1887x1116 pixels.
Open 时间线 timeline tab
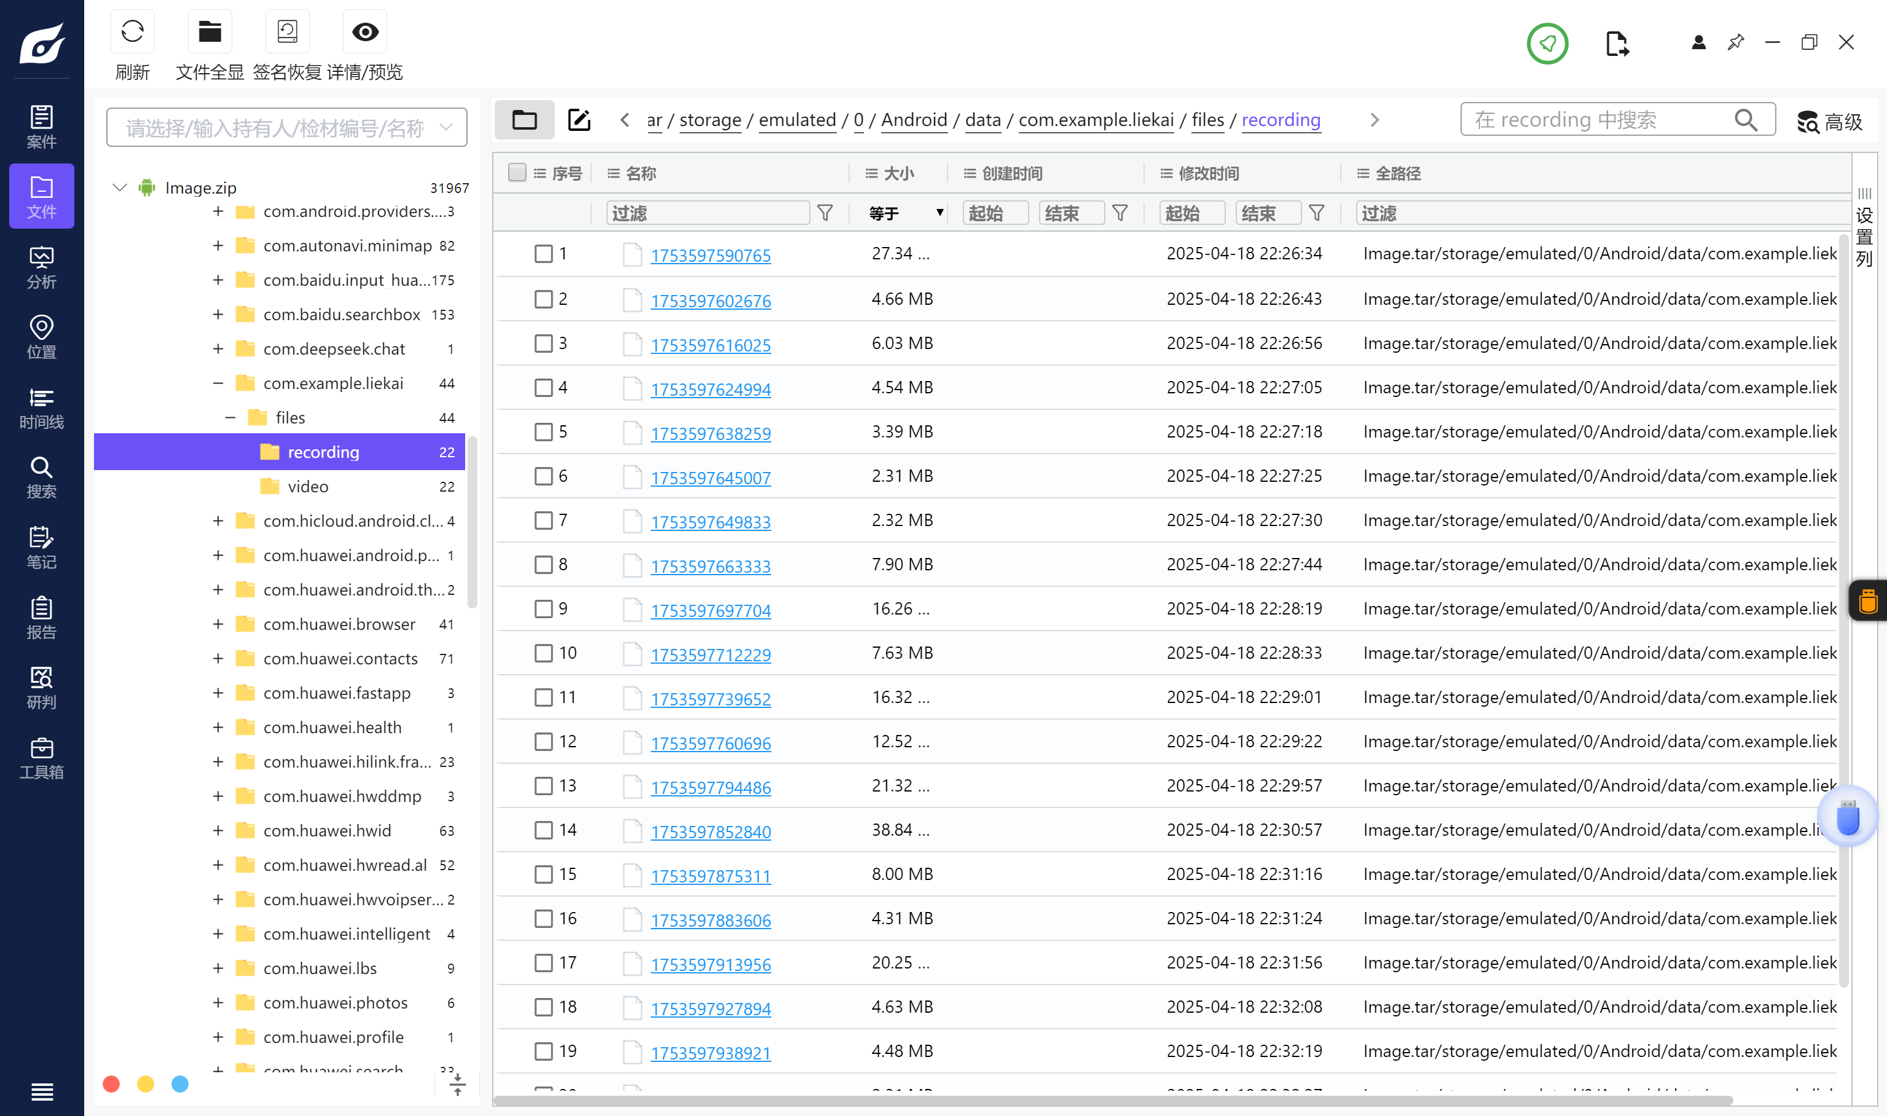[x=41, y=407]
